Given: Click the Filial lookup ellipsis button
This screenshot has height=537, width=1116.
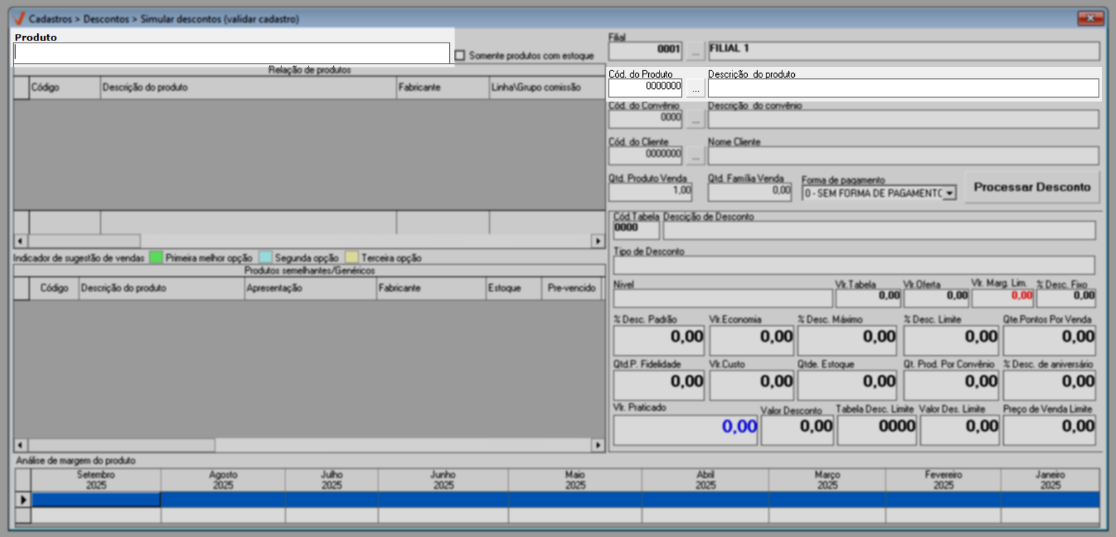Looking at the screenshot, I should [695, 50].
